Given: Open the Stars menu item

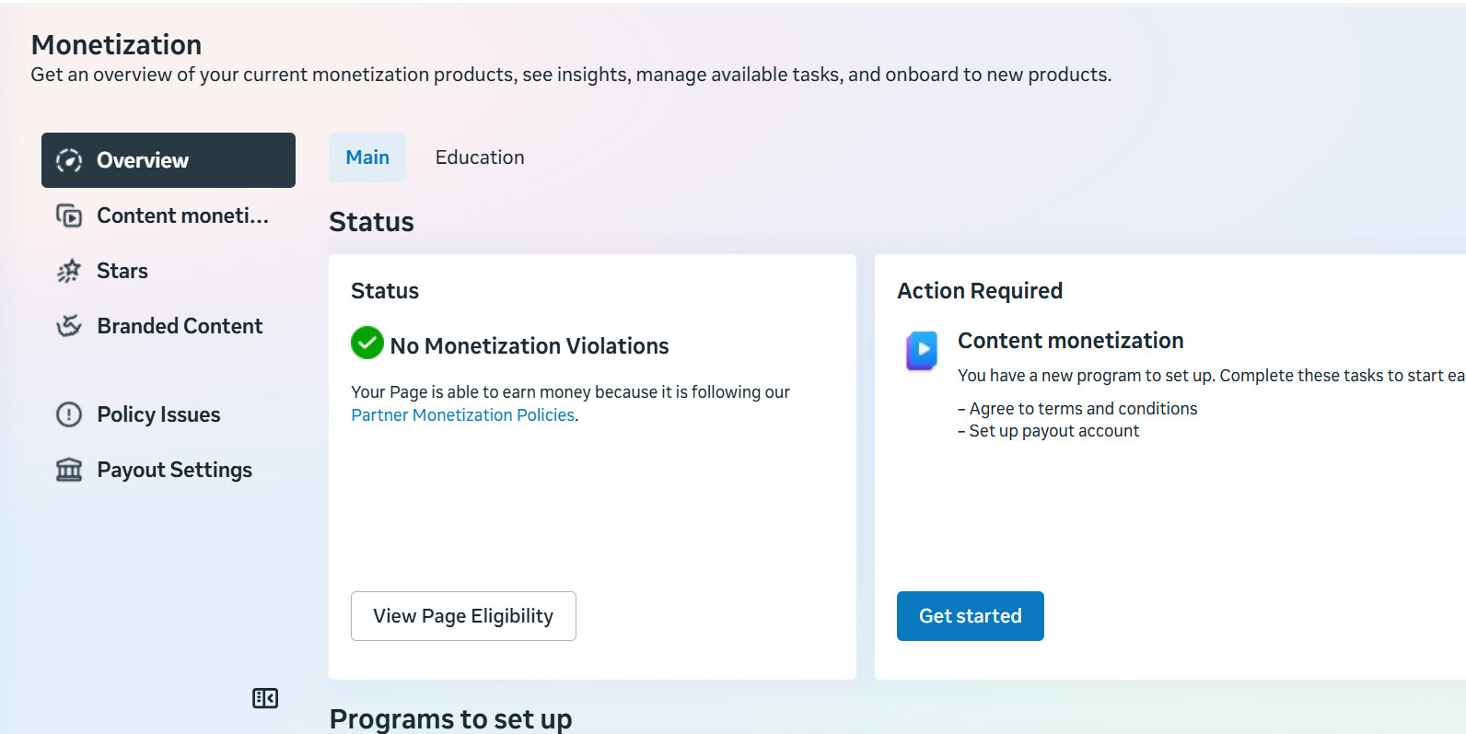Looking at the screenshot, I should point(169,271).
